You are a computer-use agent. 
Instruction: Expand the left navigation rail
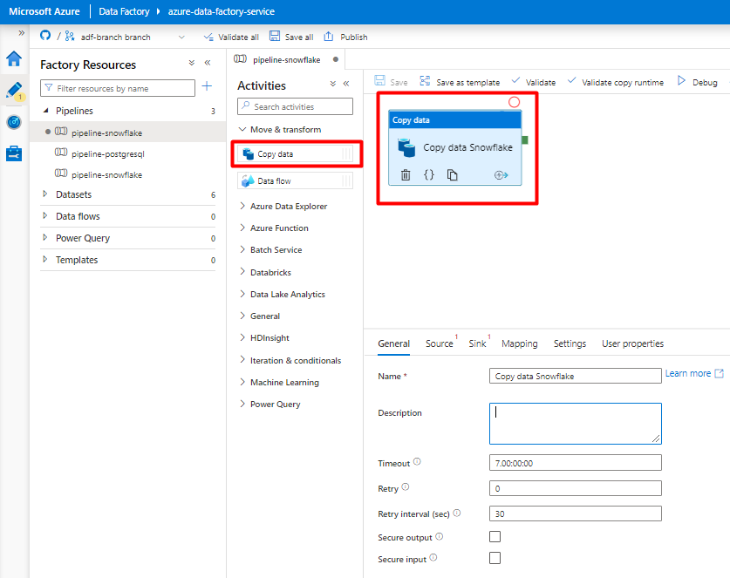(21, 32)
